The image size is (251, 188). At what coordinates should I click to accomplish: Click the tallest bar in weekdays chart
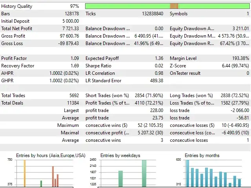pos(144,174)
